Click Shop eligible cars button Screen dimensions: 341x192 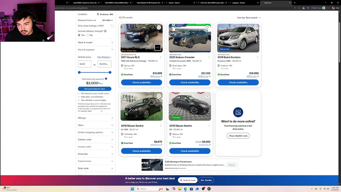click(x=238, y=136)
